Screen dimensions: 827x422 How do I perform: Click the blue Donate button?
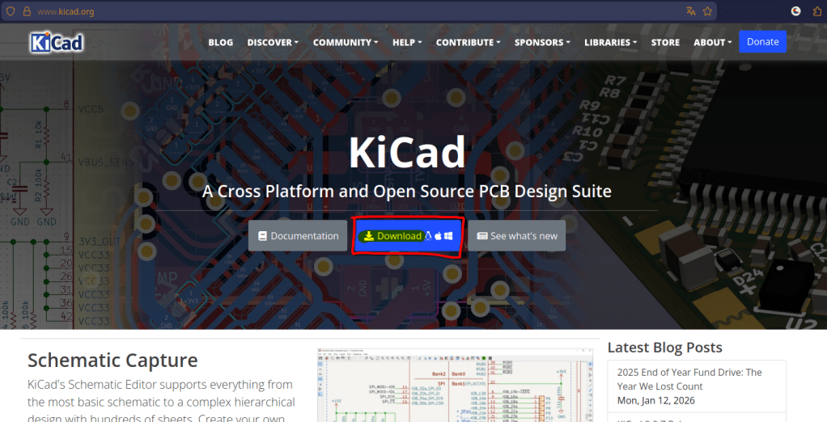point(762,42)
